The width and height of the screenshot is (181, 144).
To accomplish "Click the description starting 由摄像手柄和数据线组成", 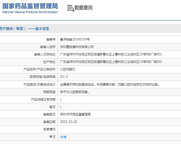I will [x=109, y=85].
